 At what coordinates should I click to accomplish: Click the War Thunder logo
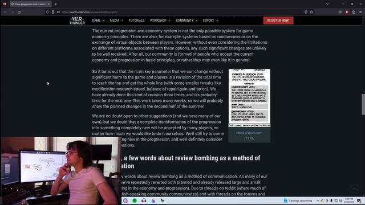77,20
